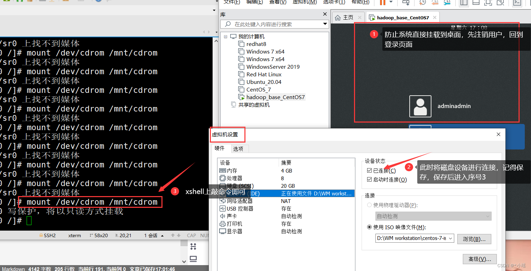The height and width of the screenshot is (271, 531).
Task: Enter full screen mode icon
Action: [488, 2]
